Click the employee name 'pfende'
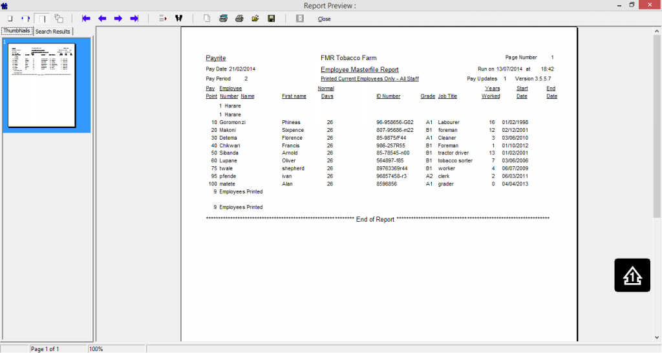This screenshot has height=353, width=662. (228, 176)
